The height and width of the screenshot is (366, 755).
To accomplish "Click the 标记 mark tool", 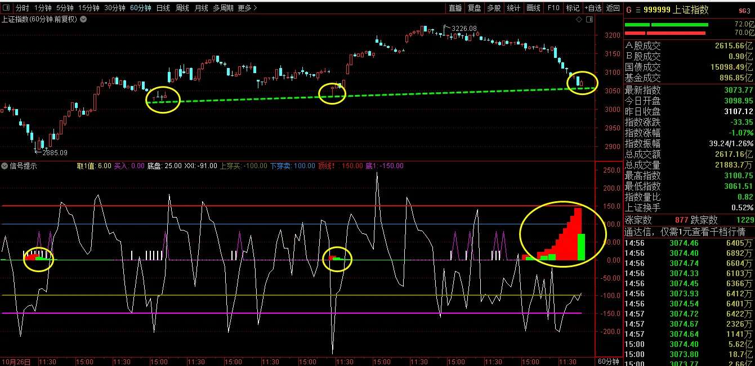I will click(x=573, y=8).
